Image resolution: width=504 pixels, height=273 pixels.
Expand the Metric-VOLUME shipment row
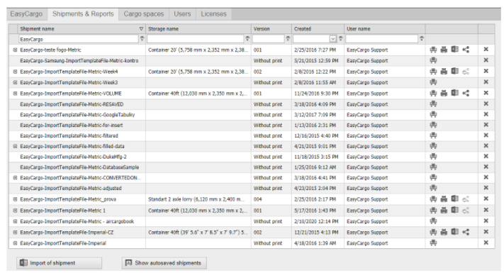tap(15, 94)
